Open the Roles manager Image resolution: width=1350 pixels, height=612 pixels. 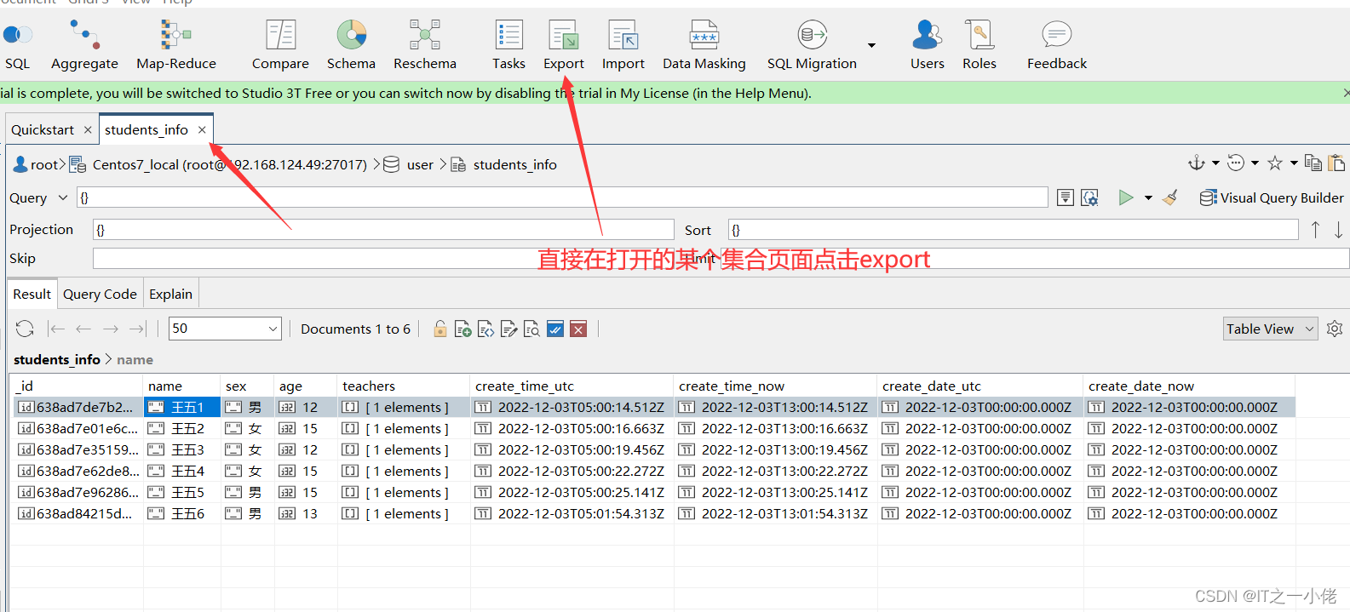pos(979,46)
